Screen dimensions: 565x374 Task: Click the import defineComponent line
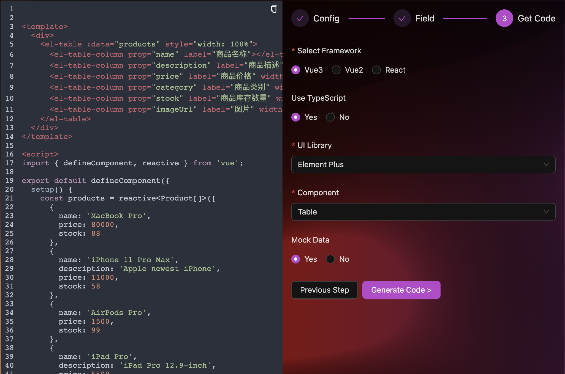[132, 163]
